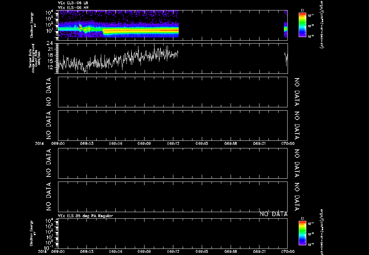369x255 pixels.
Task: Click the '18' tick on the count rate axis
Action: click(x=50, y=55)
